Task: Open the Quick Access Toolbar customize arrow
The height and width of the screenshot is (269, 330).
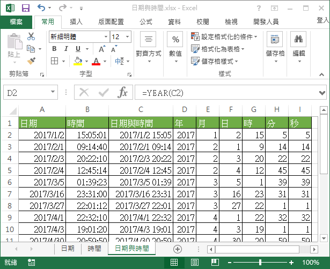Action: pos(81,9)
